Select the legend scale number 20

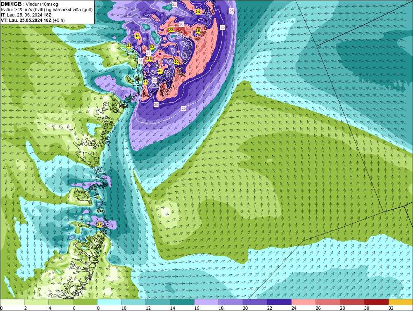pos(245,308)
